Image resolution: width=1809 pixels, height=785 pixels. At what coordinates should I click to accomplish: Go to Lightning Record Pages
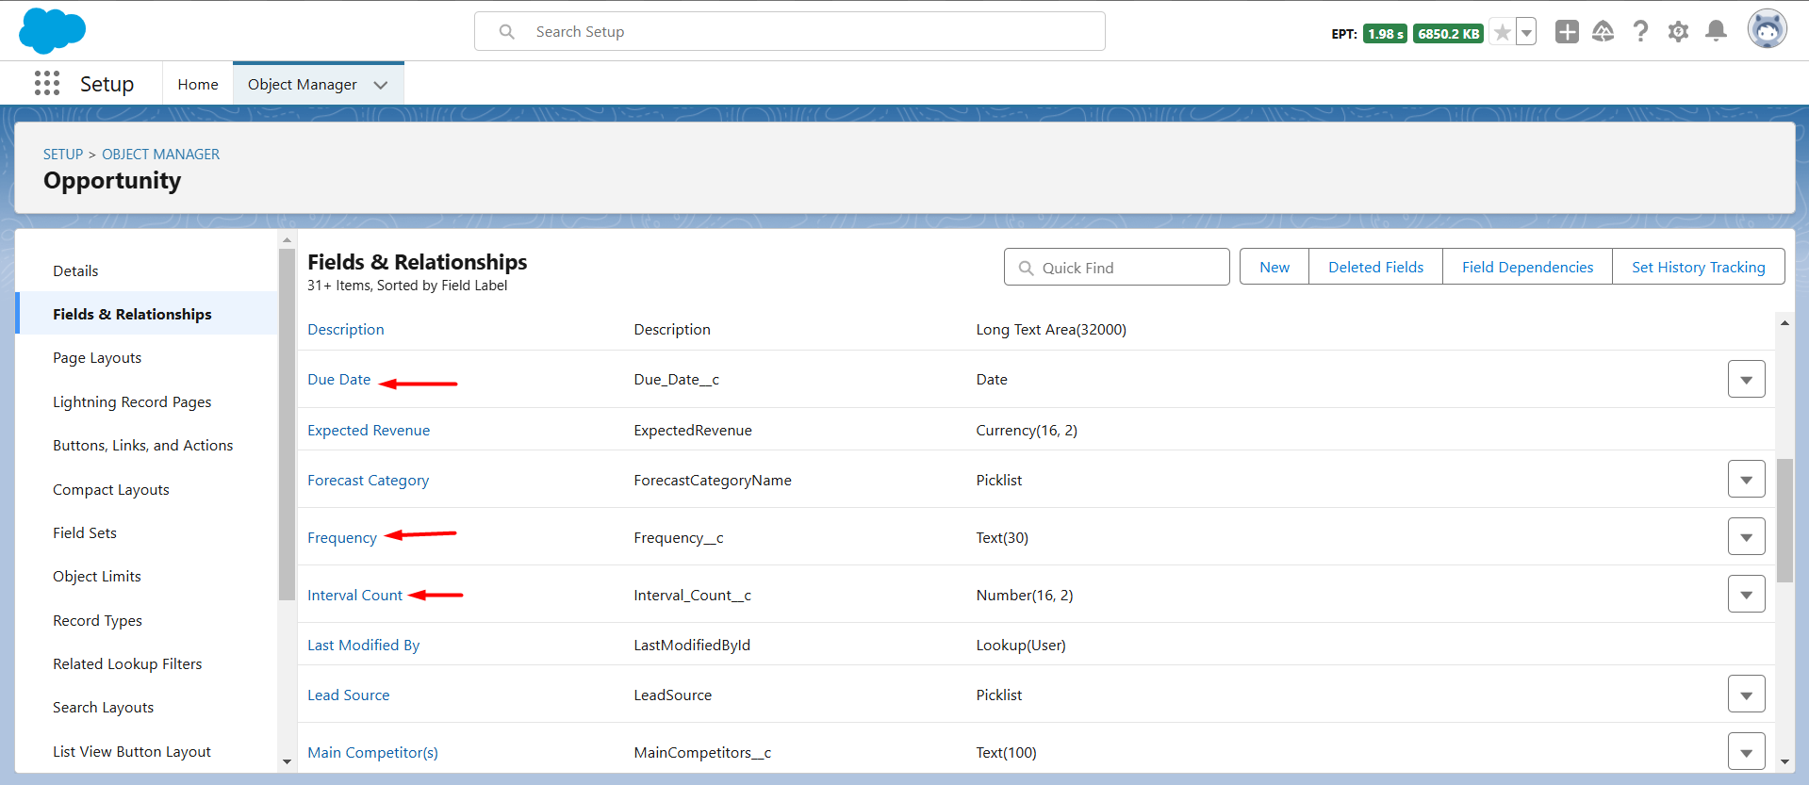coord(132,401)
